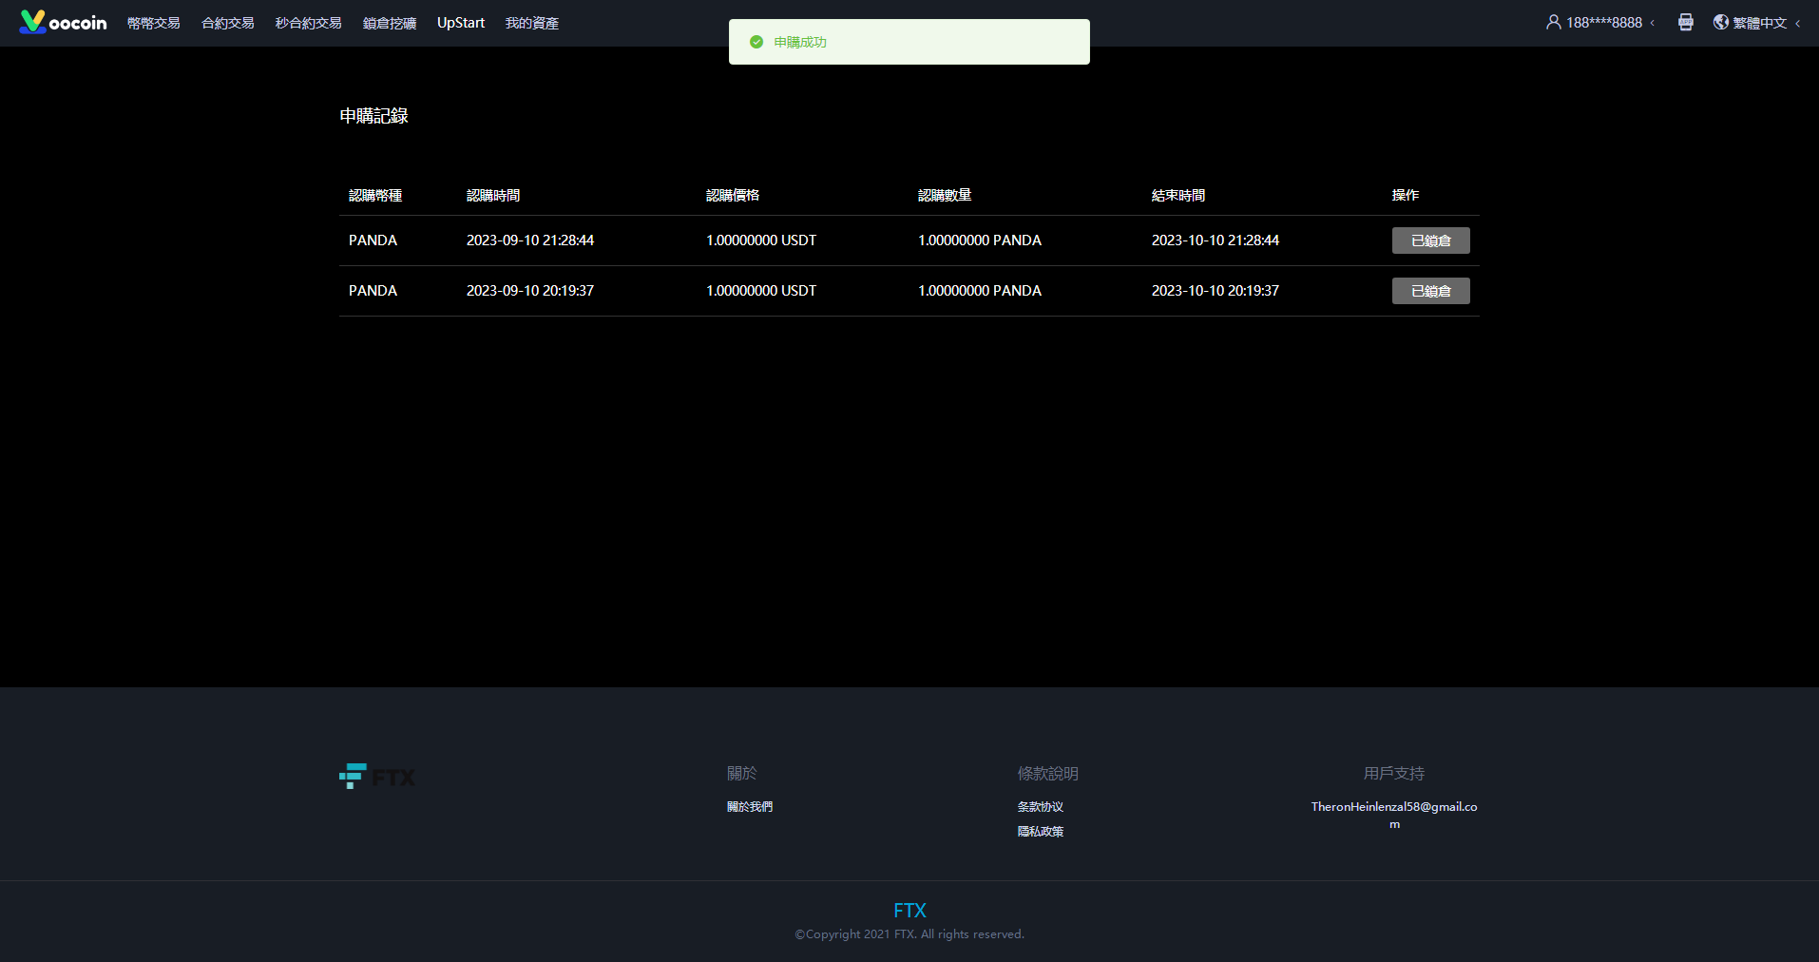Click the user profile icon
The height and width of the screenshot is (962, 1819).
point(1553,22)
